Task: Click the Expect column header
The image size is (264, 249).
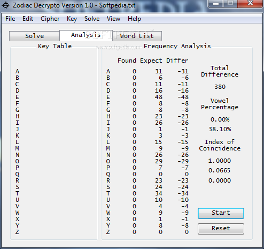Action: [x=151, y=61]
